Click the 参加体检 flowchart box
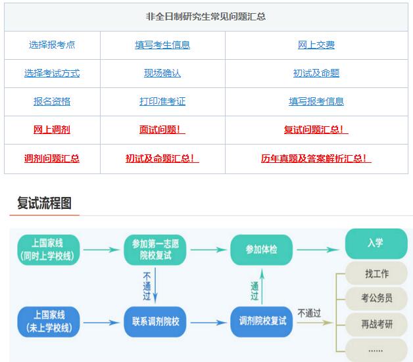413x362 pixels. pos(262,249)
